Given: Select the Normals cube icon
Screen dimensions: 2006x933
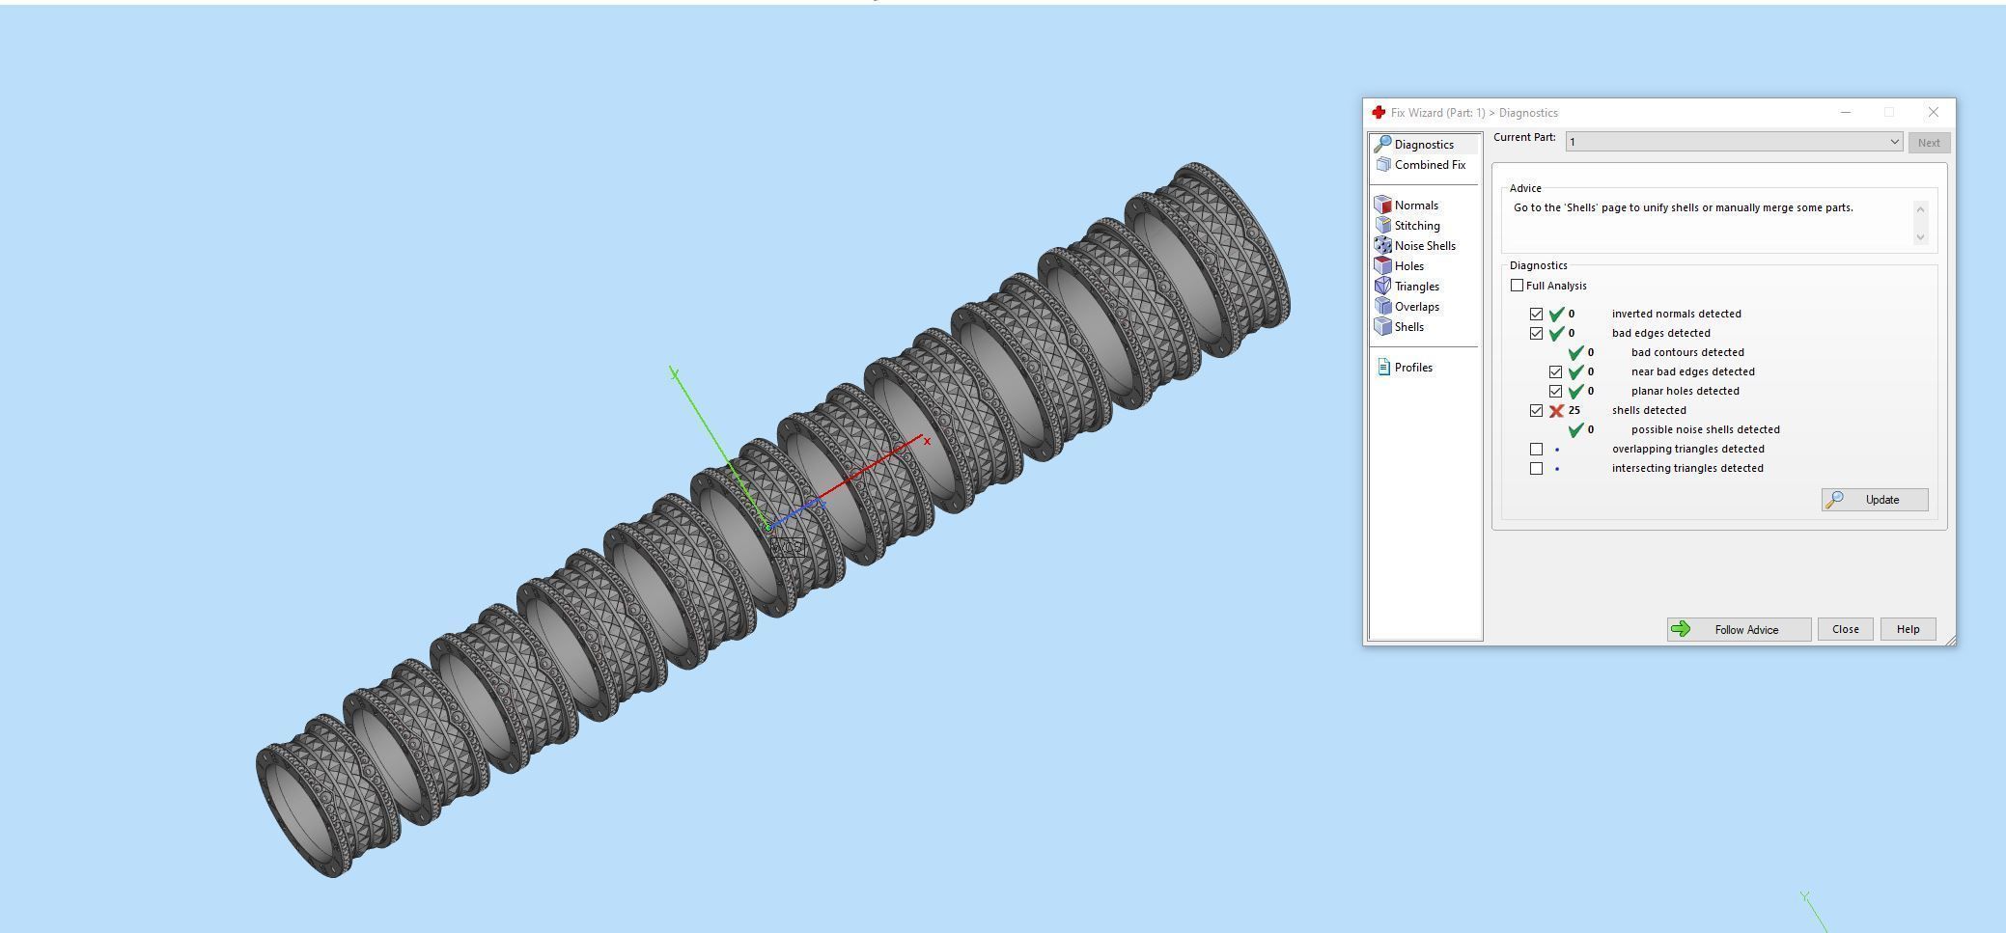Looking at the screenshot, I should [x=1382, y=206].
